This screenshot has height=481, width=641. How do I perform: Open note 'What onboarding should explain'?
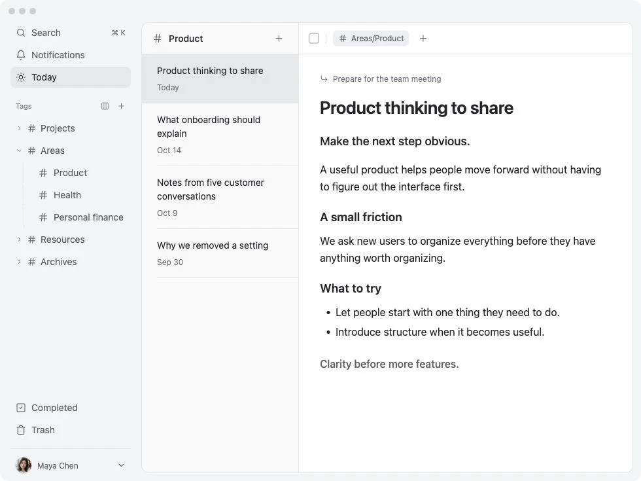(x=220, y=135)
